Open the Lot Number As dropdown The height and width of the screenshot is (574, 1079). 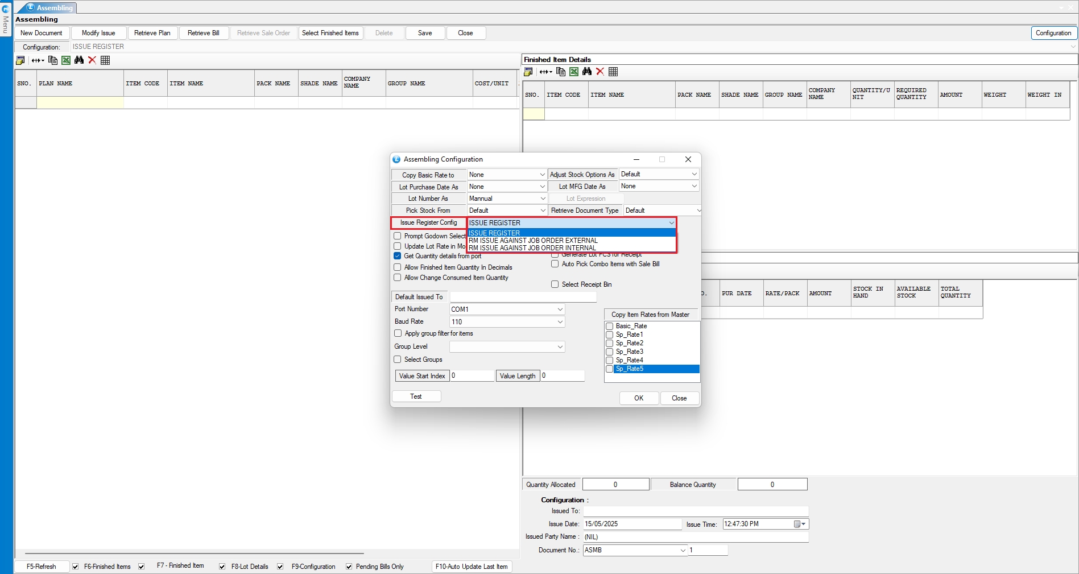[542, 199]
